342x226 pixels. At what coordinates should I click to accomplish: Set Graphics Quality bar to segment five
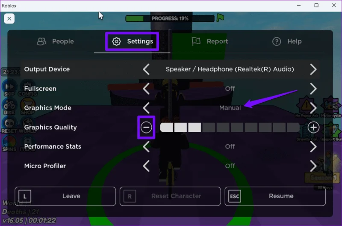[223, 127]
